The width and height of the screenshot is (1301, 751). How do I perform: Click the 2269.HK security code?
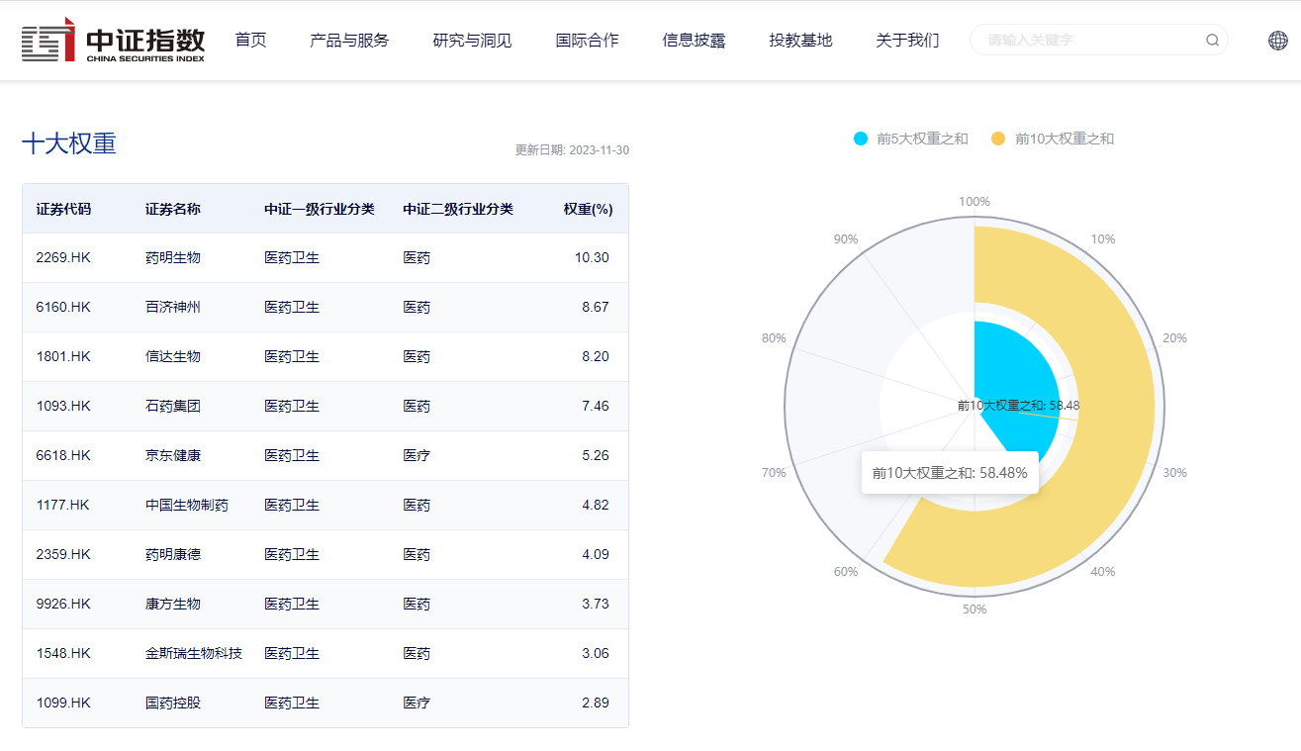pos(63,257)
